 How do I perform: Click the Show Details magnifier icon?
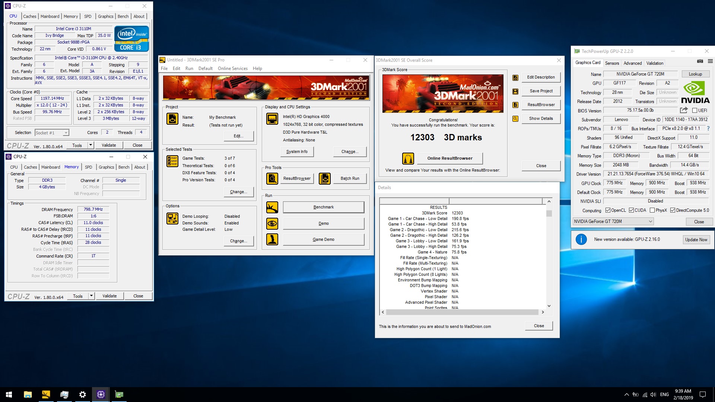click(x=515, y=119)
